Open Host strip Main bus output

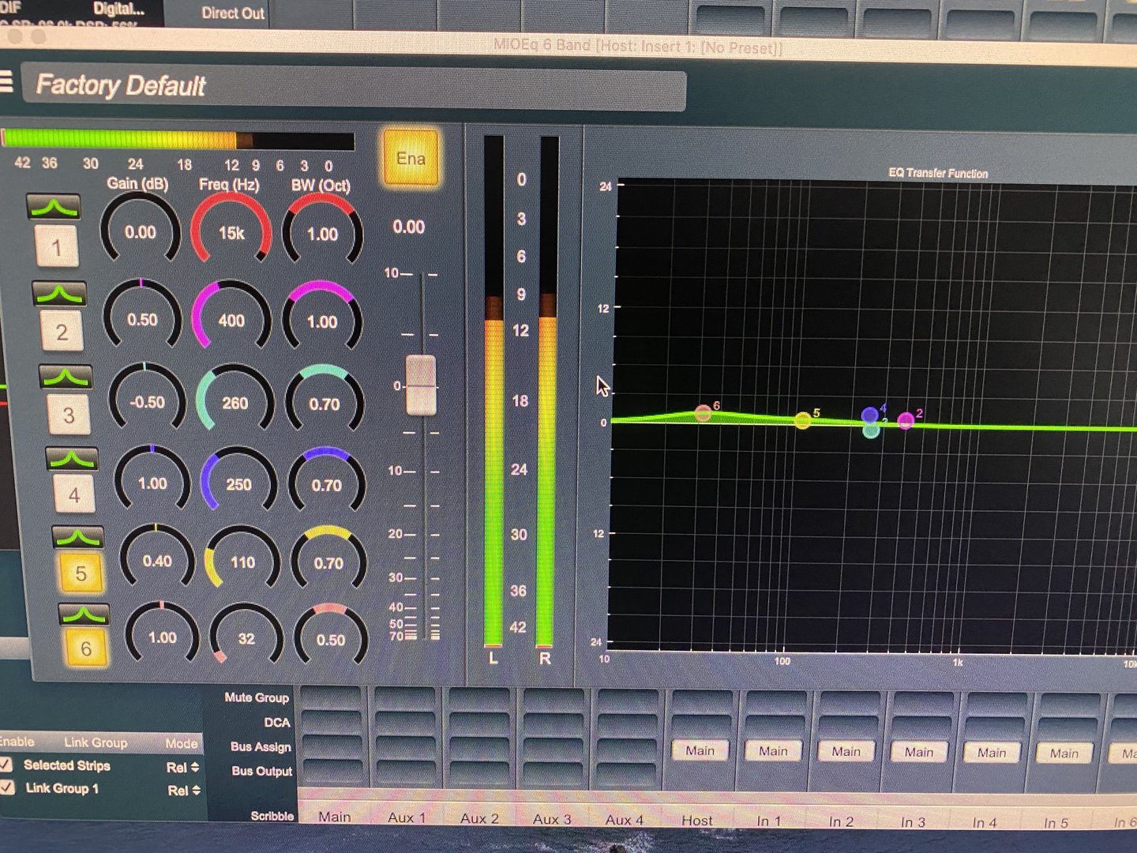point(700,750)
